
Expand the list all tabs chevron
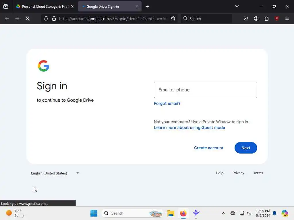(237, 6)
